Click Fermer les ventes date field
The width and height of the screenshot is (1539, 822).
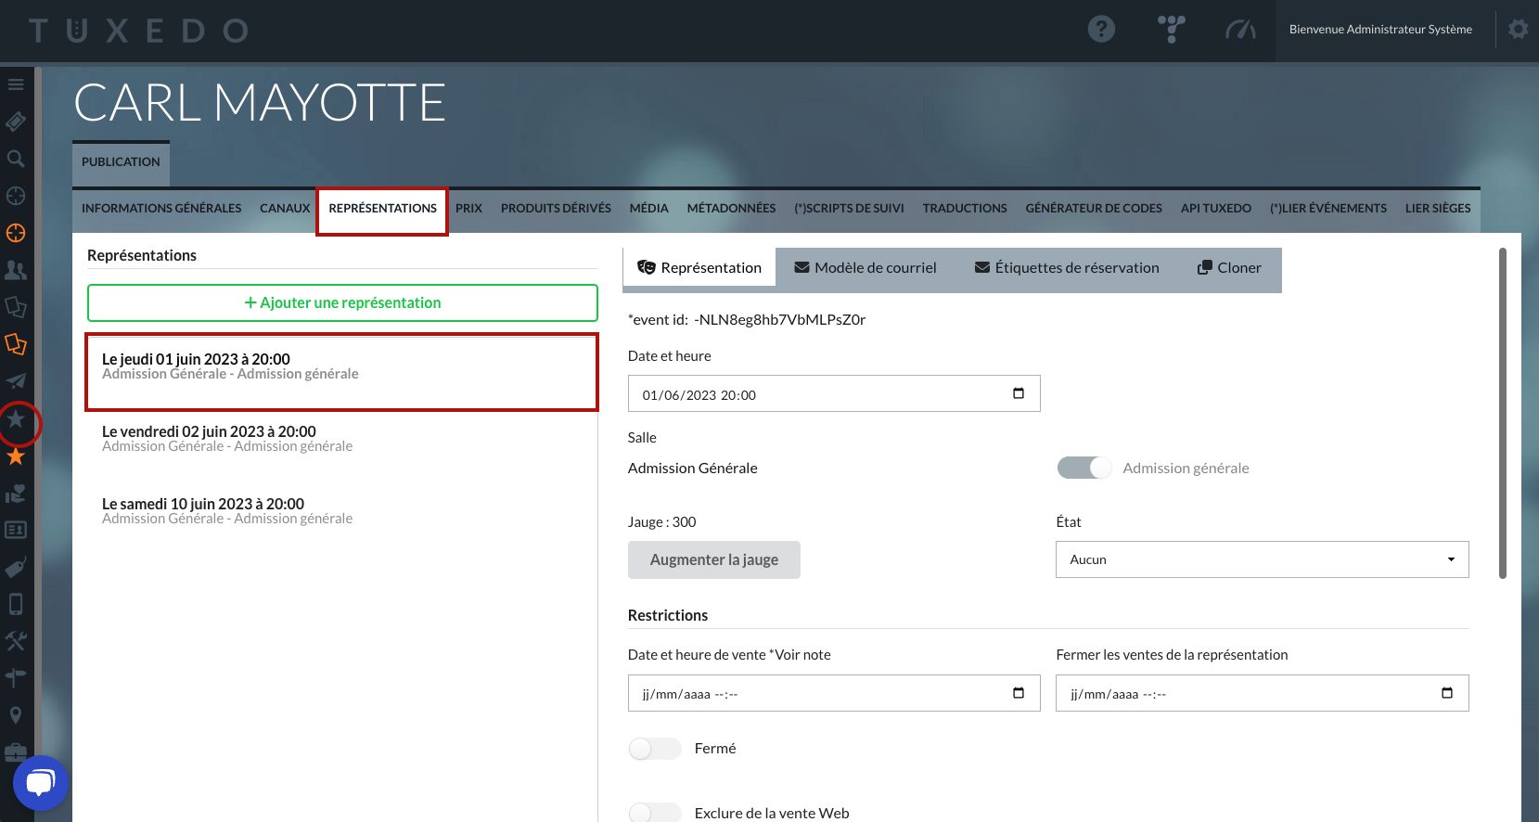1262,693
